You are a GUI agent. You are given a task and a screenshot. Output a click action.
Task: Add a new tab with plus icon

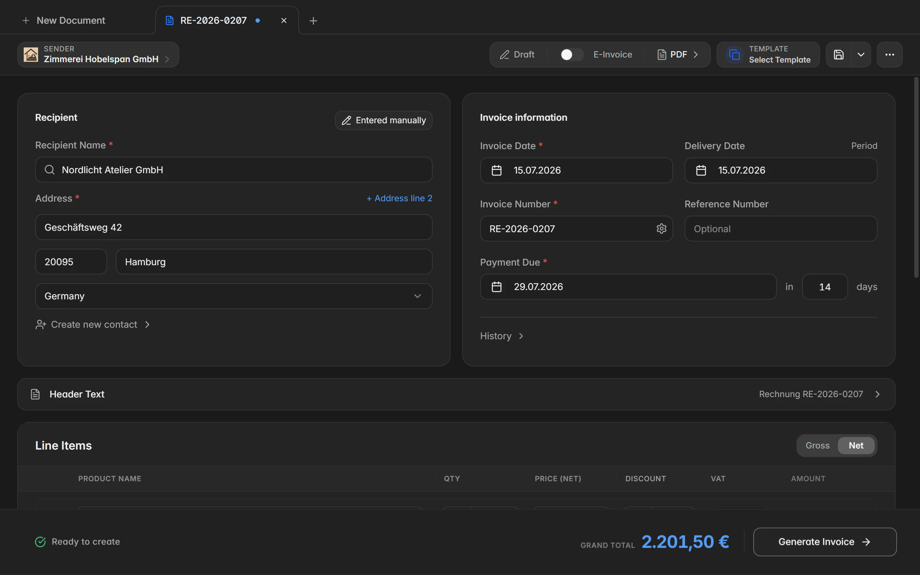[313, 20]
